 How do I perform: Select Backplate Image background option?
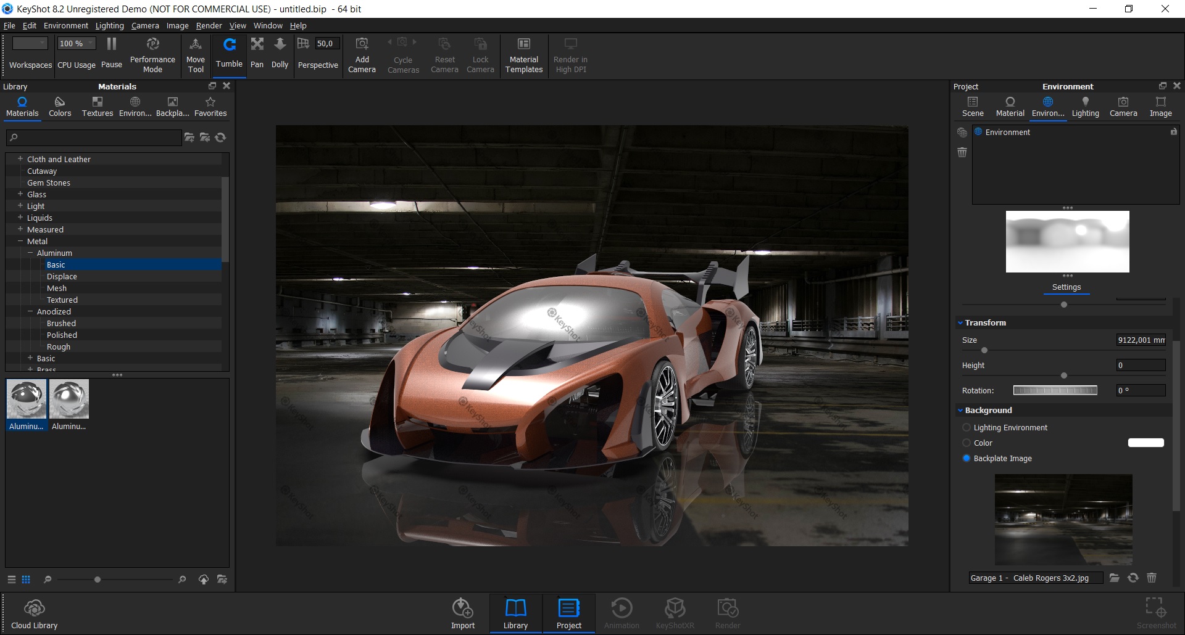click(x=967, y=458)
